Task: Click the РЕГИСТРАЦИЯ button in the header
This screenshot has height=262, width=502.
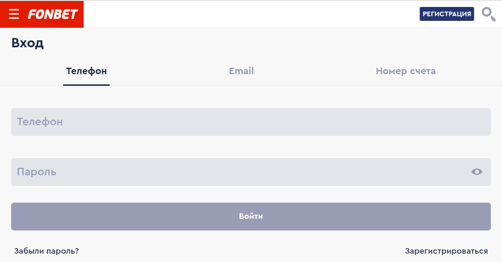Action: (x=447, y=14)
